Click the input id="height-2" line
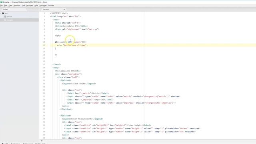Viewport: 256px width, 144px height. coord(130,132)
